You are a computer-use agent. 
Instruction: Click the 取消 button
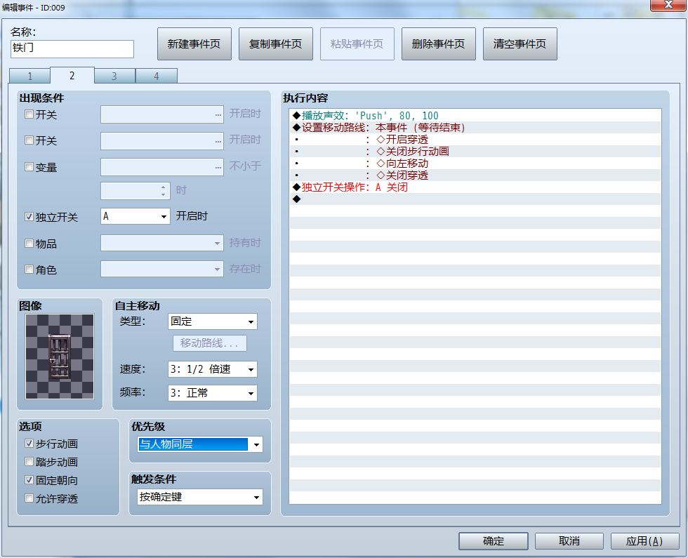pos(569,541)
